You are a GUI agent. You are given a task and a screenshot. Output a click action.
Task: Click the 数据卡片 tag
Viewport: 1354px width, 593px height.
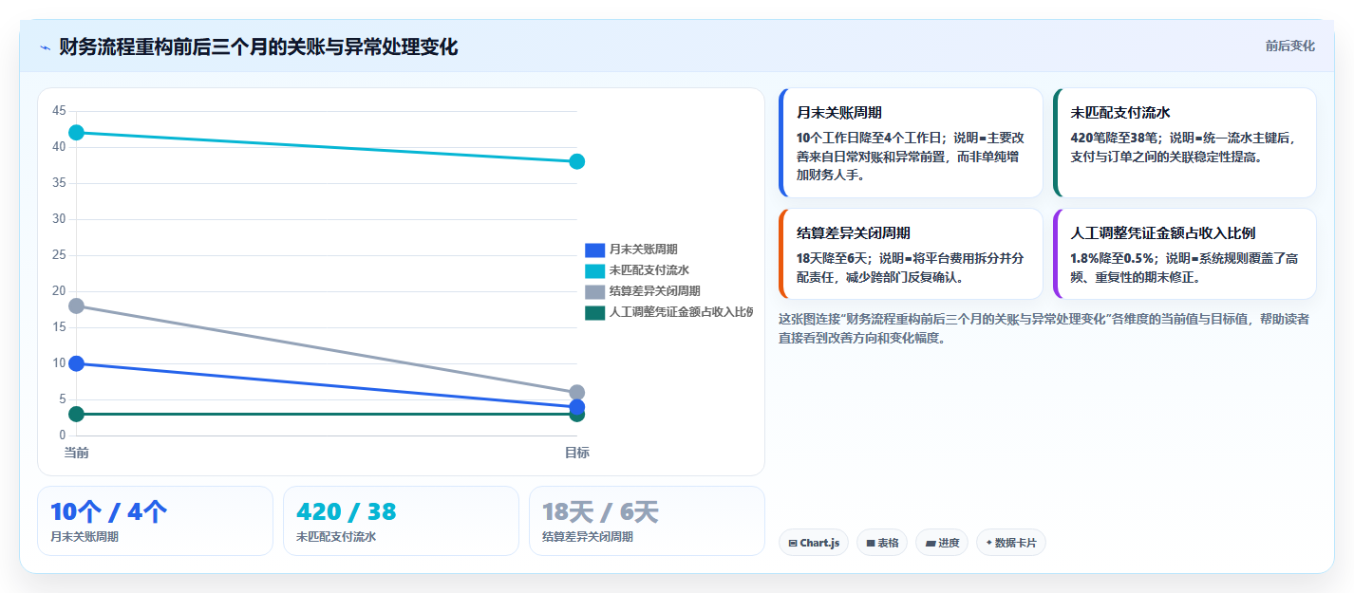click(x=1011, y=543)
